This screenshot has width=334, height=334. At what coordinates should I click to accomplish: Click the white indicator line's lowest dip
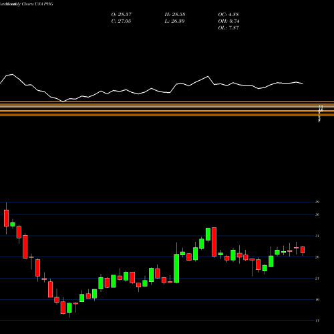click(x=63, y=102)
